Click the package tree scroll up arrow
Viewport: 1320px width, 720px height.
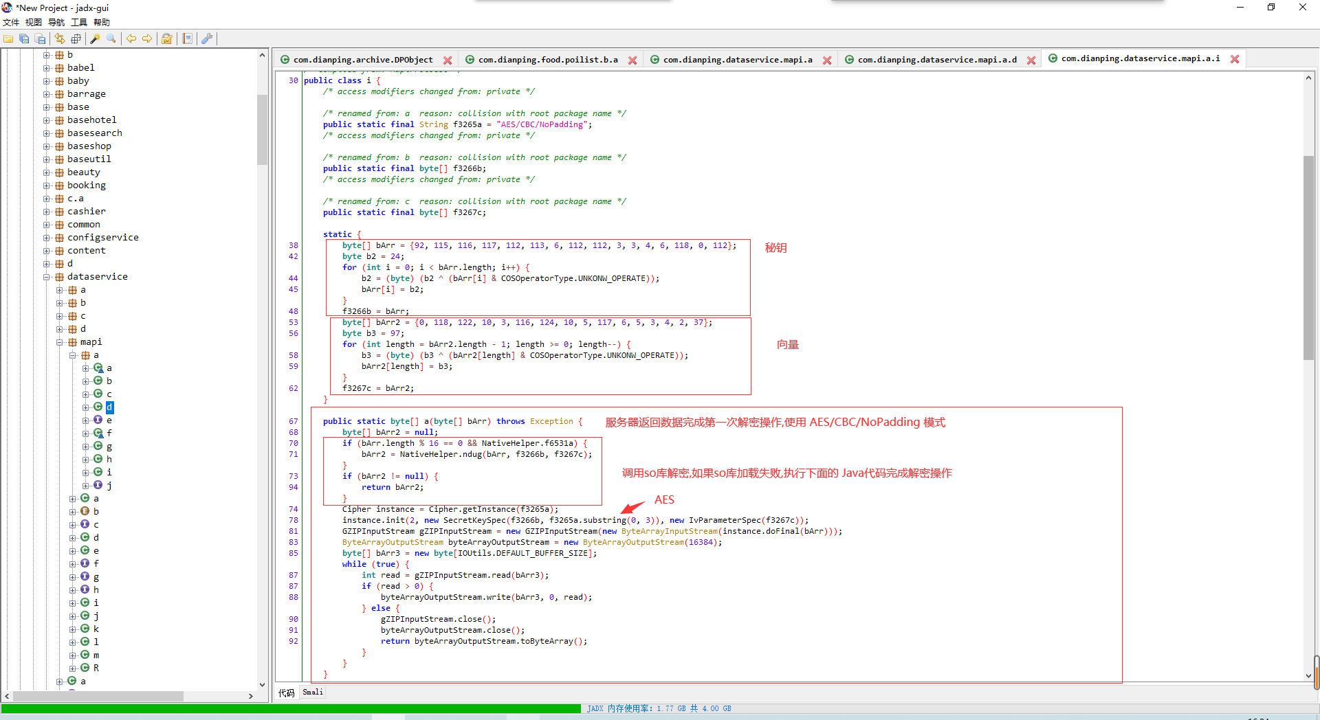(262, 55)
